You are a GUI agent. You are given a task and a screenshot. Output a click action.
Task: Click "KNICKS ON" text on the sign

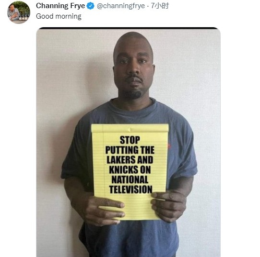pos(130,170)
